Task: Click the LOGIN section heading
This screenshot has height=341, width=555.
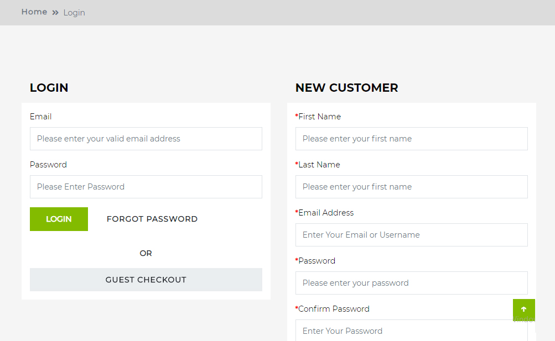Action: click(x=49, y=87)
